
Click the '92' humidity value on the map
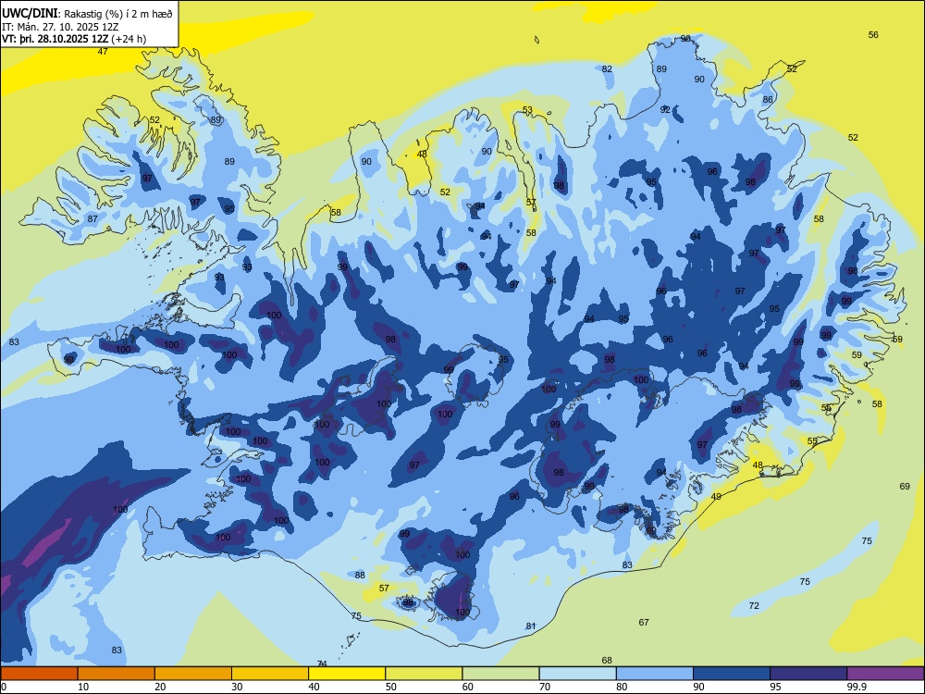[x=665, y=110]
